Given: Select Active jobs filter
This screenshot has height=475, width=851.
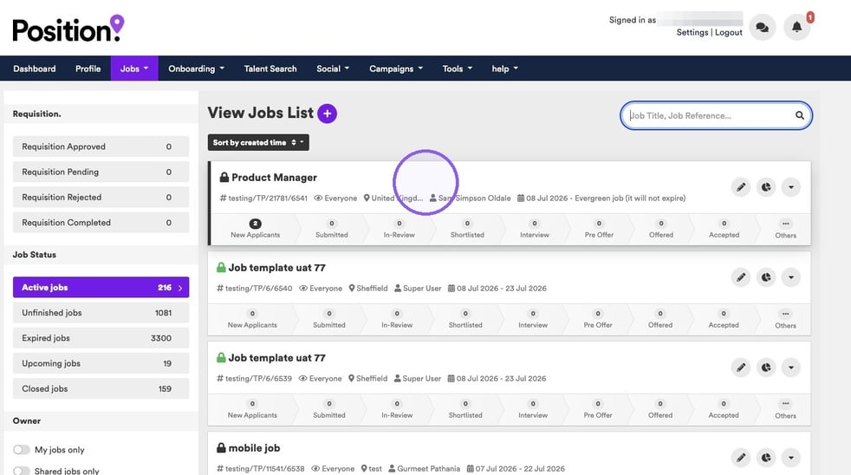Looking at the screenshot, I should click(101, 287).
